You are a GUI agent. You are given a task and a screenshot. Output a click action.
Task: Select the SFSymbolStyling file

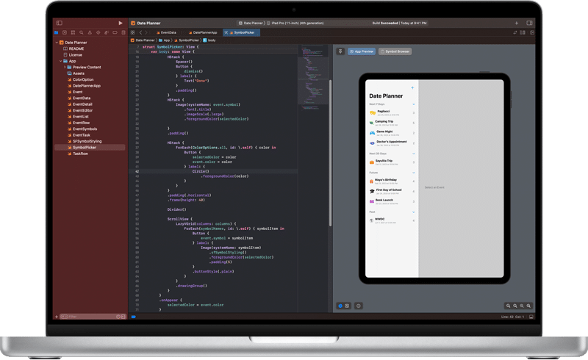click(85, 141)
